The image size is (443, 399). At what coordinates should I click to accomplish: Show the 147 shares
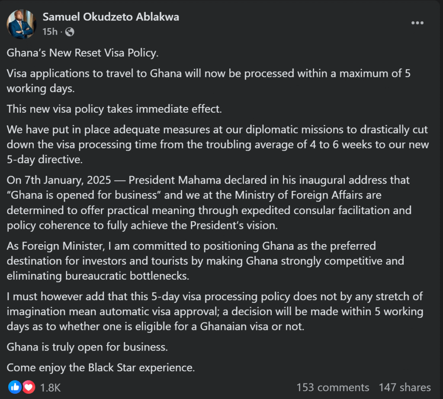click(405, 387)
